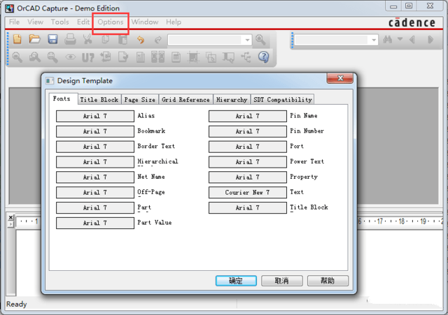Click the Project Manager hierarchy icon
The image size is (448, 315).
tap(246, 57)
